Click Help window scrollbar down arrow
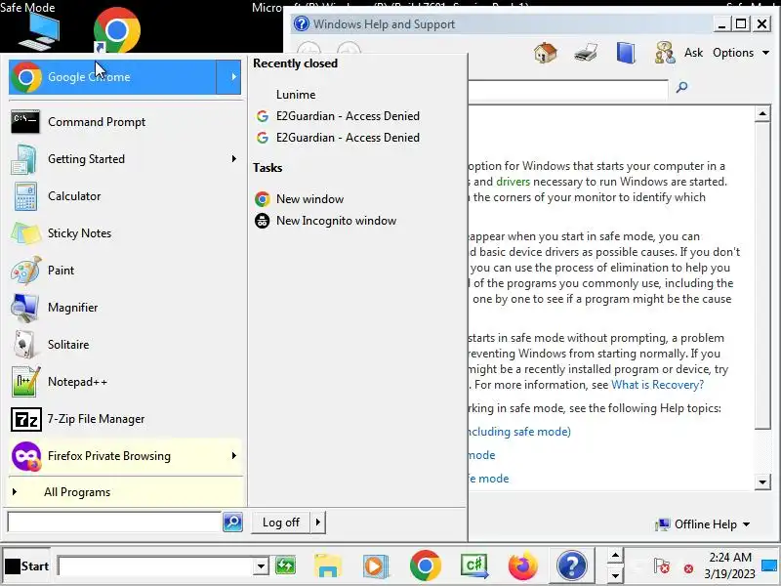The image size is (781, 586). (x=762, y=482)
